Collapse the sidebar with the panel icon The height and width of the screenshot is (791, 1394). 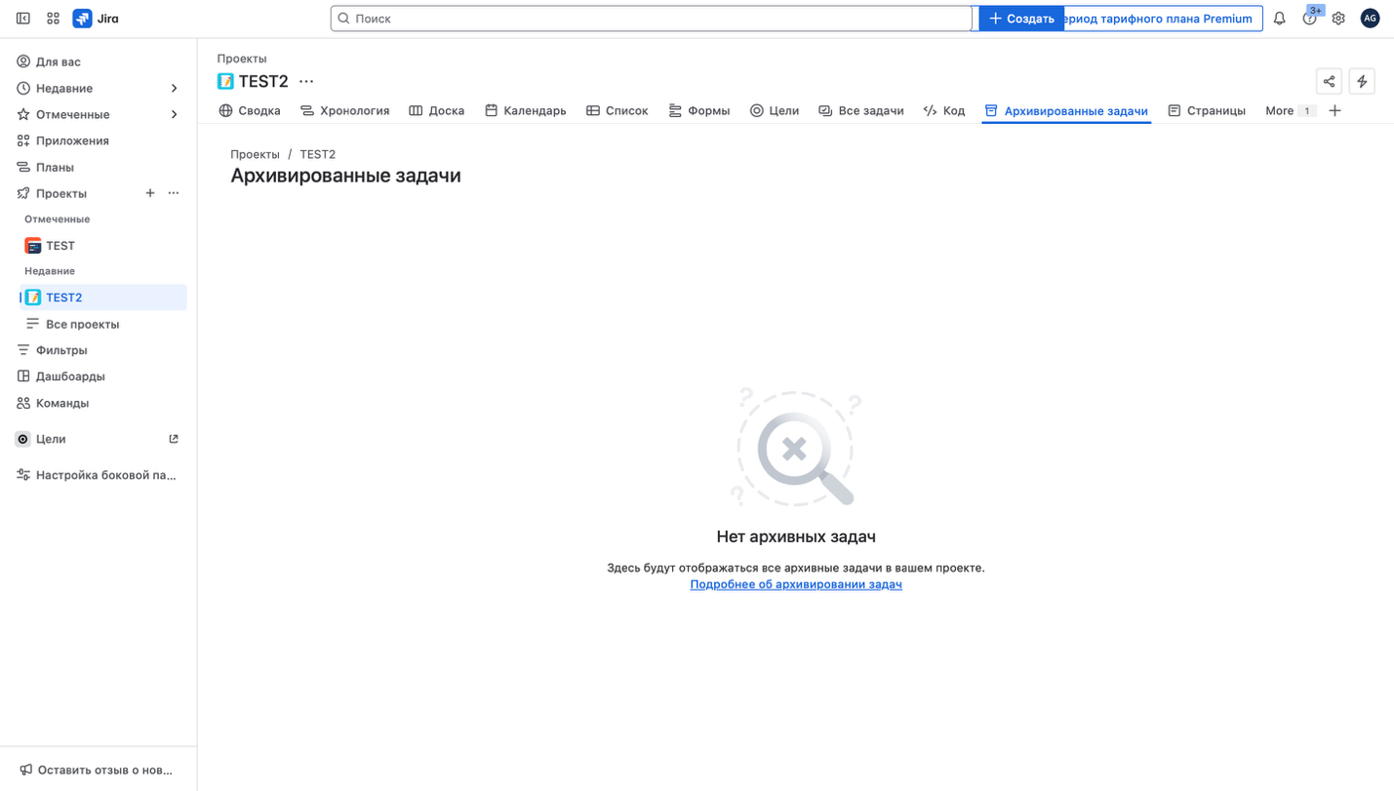pyautogui.click(x=22, y=18)
